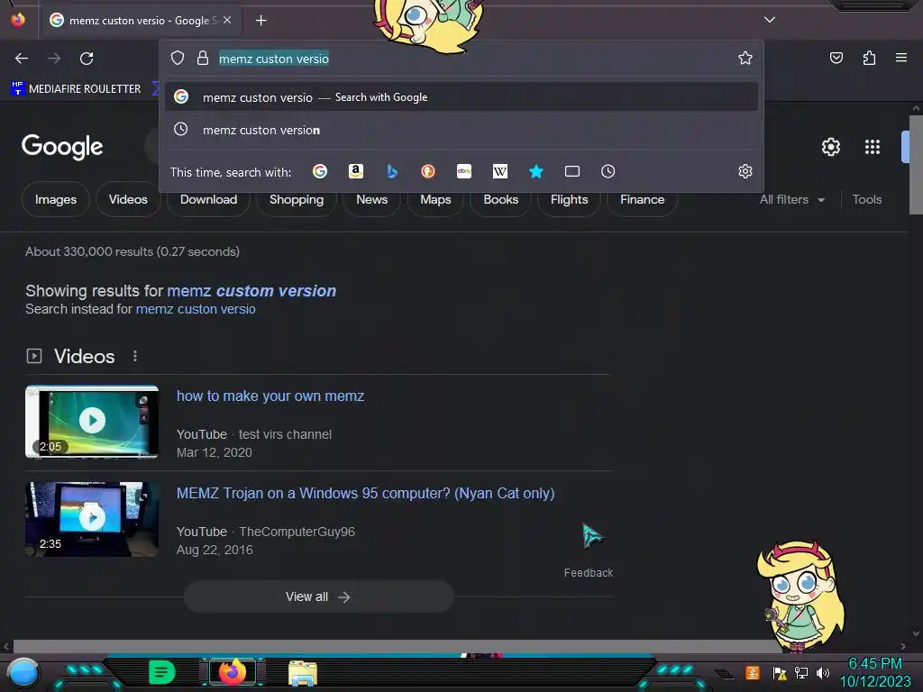Search open tabs with the tab icon
The width and height of the screenshot is (923, 692).
coord(572,171)
